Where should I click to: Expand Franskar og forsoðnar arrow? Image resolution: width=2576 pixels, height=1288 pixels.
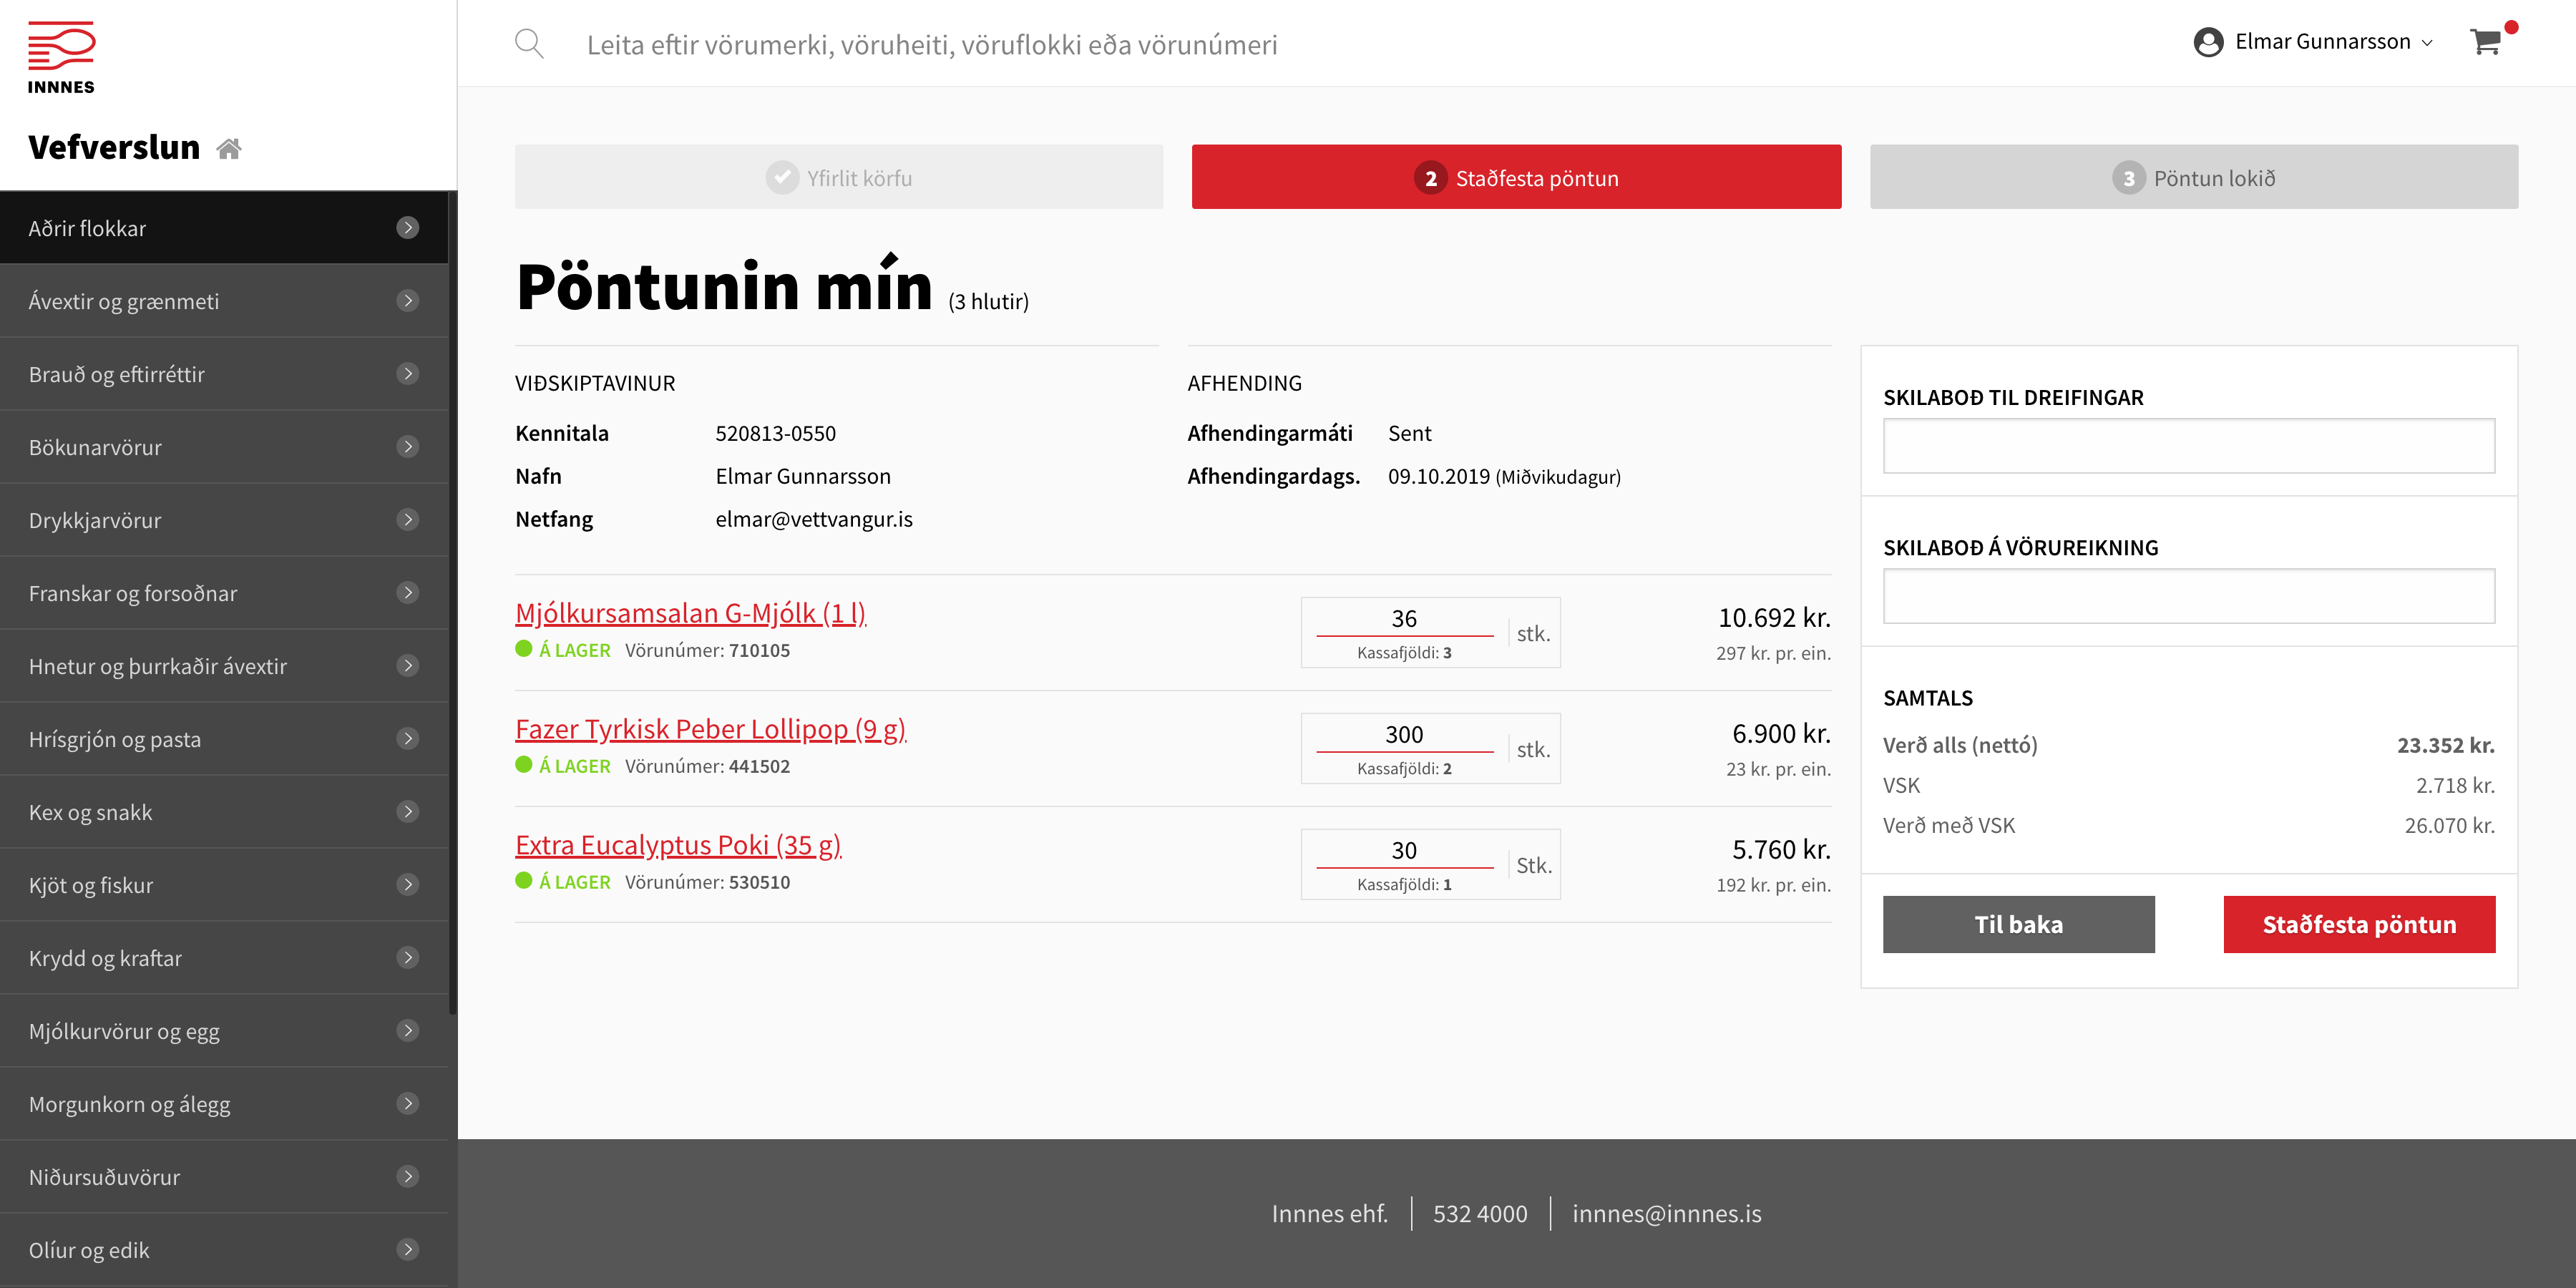(x=407, y=593)
